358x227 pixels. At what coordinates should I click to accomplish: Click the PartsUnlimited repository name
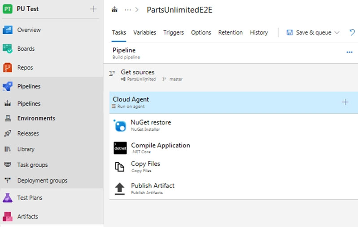[141, 79]
